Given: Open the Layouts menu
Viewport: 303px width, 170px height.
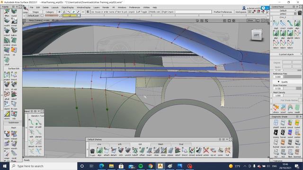Looking at the screenshot, I should tap(55, 8).
